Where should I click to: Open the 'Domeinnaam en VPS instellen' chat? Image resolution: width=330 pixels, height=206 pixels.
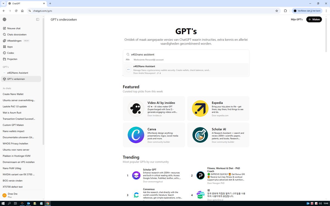click(21, 162)
